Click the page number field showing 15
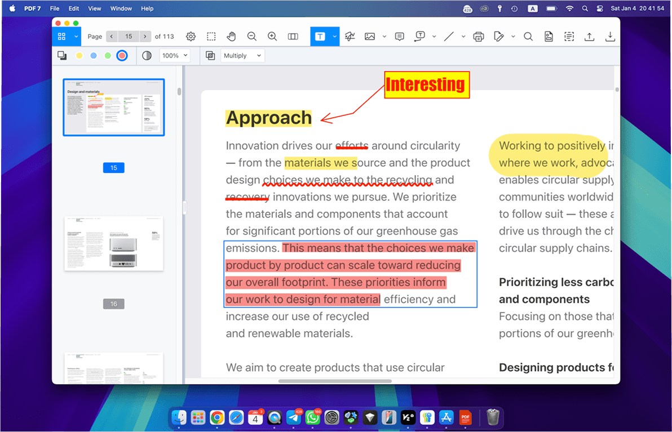 pos(129,37)
